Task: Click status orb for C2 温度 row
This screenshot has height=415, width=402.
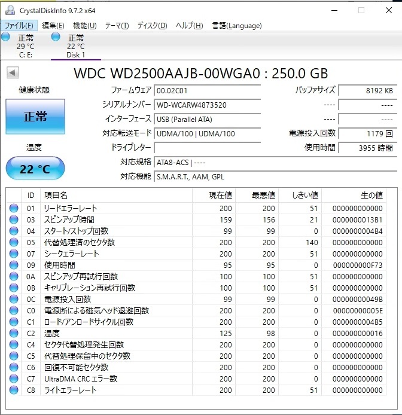Action: point(14,334)
